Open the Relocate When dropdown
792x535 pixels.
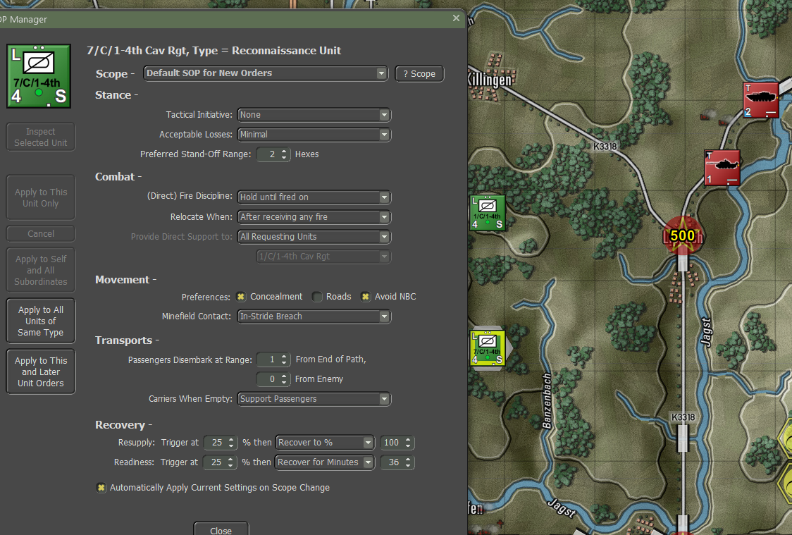point(314,216)
